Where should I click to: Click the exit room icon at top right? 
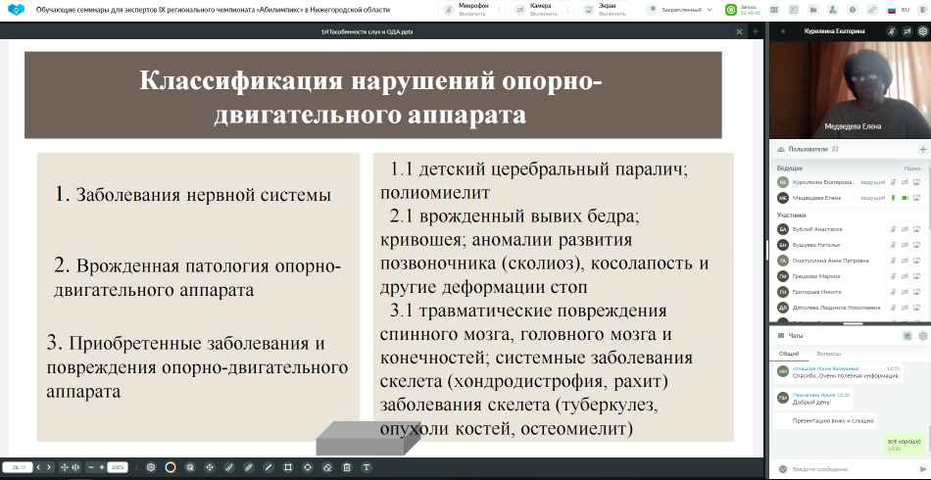pyautogui.click(x=922, y=10)
